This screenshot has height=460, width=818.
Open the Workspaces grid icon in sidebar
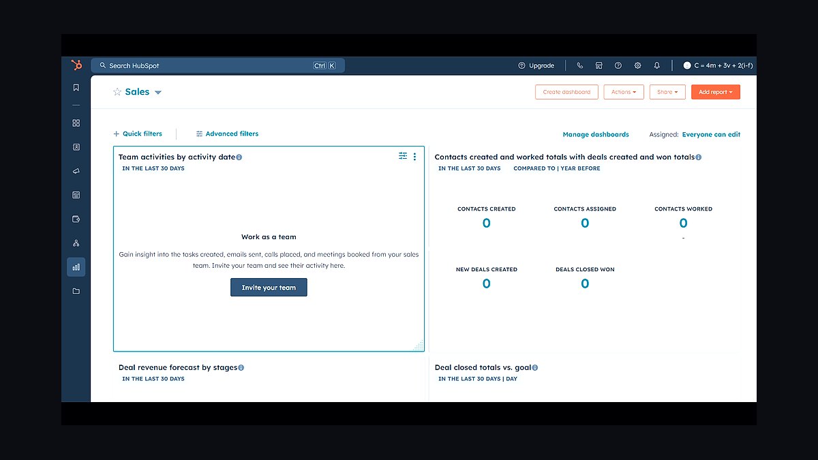(76, 123)
